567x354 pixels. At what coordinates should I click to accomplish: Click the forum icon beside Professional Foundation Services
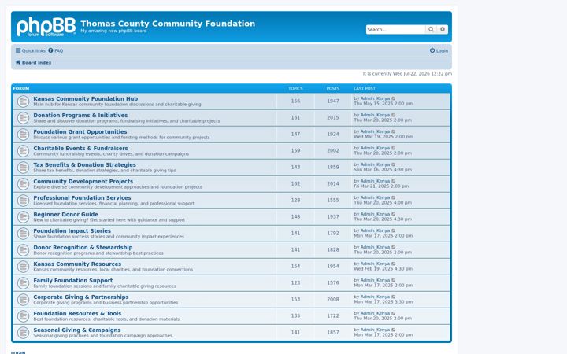pos(23,201)
